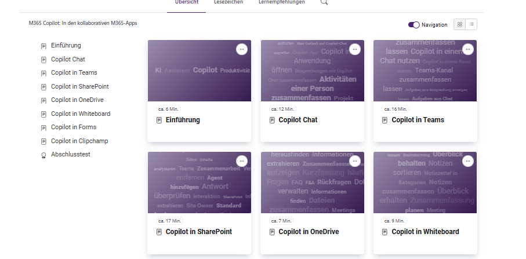Open more options on Einführung card

pos(241,49)
